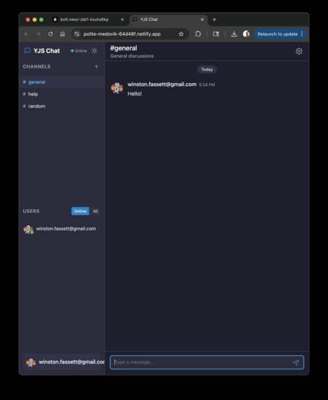Click the address bar URL
Screen dimensions: 328x400
tap(122, 34)
